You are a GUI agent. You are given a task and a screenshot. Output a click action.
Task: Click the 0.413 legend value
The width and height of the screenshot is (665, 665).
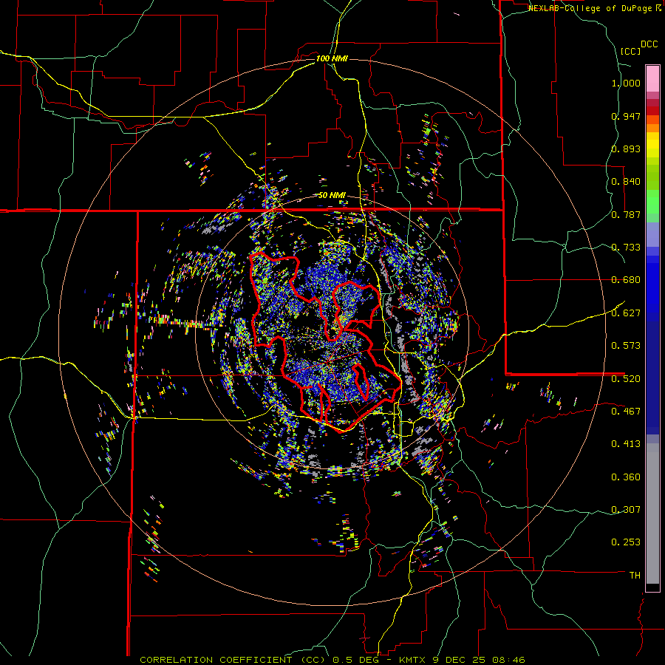[626, 444]
